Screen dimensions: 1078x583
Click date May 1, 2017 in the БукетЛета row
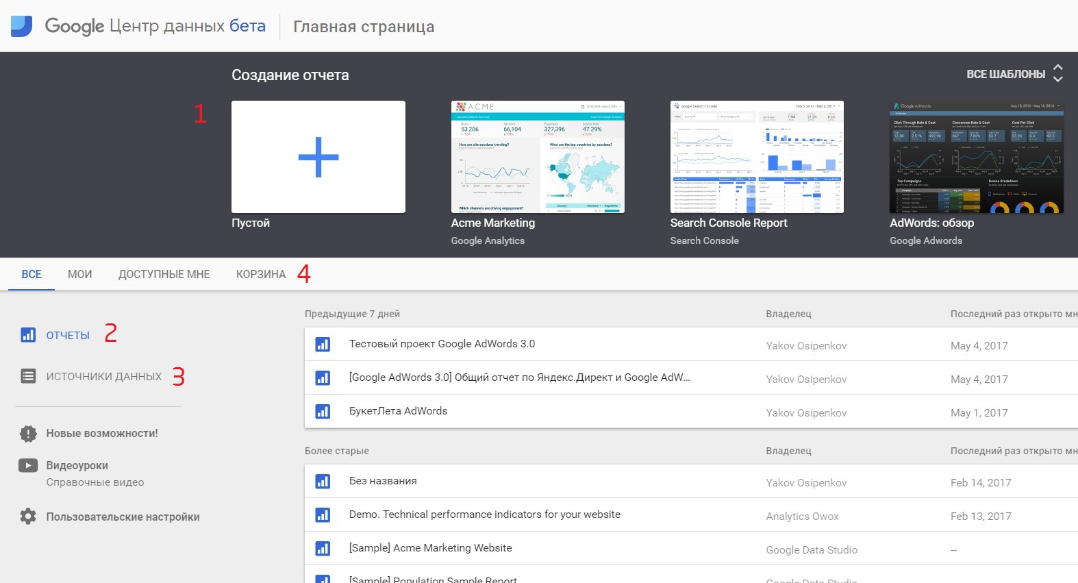[979, 413]
